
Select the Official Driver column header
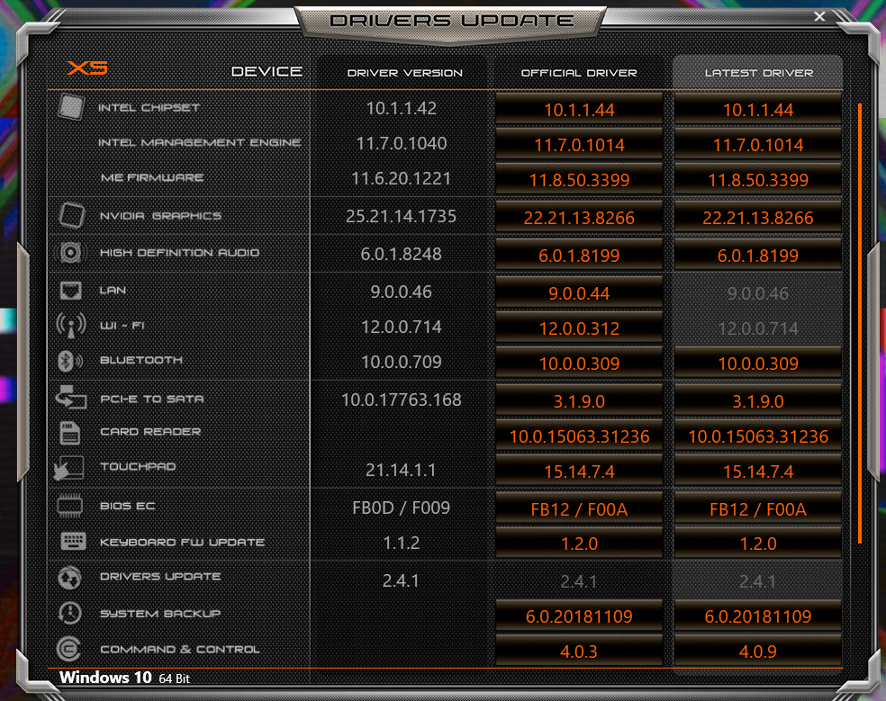coord(579,73)
